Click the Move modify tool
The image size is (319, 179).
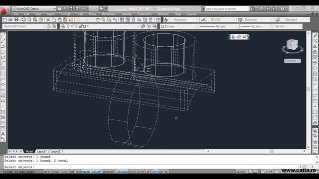pos(315,63)
